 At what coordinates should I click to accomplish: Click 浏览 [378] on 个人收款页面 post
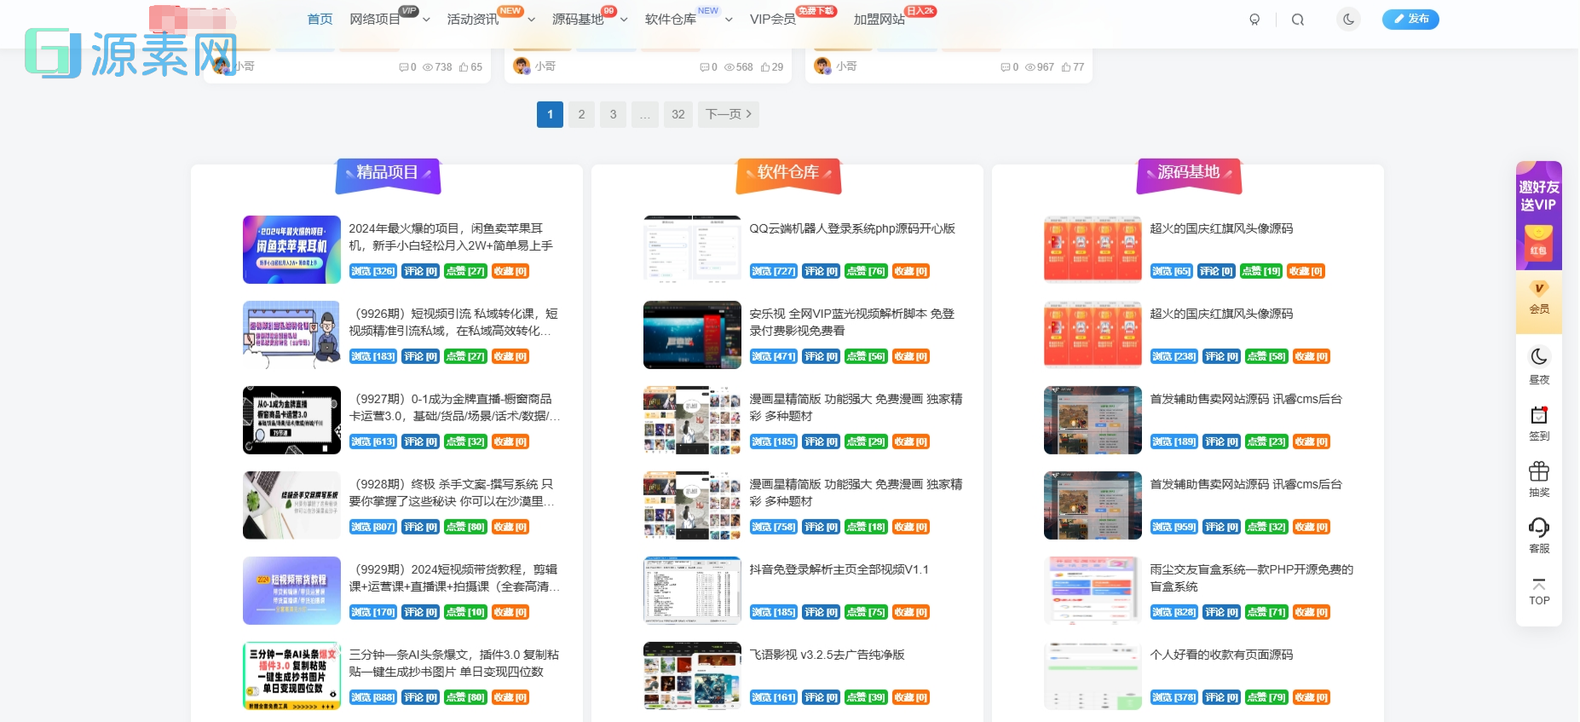click(x=1174, y=697)
